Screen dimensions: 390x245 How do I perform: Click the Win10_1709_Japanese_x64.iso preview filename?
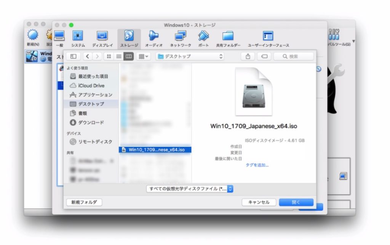[253, 126]
